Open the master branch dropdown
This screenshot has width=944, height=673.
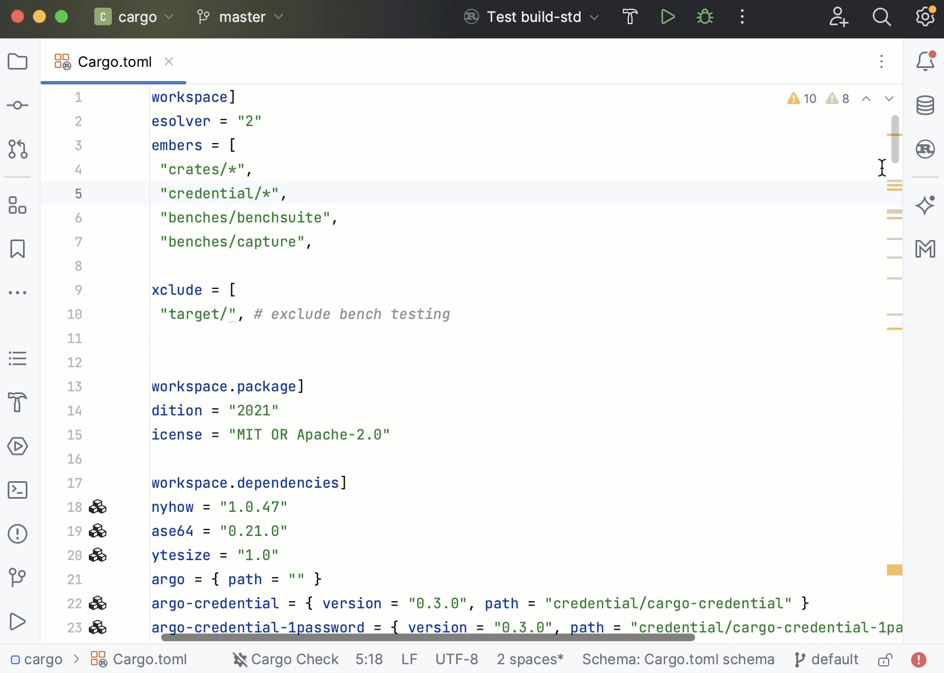pyautogui.click(x=240, y=17)
